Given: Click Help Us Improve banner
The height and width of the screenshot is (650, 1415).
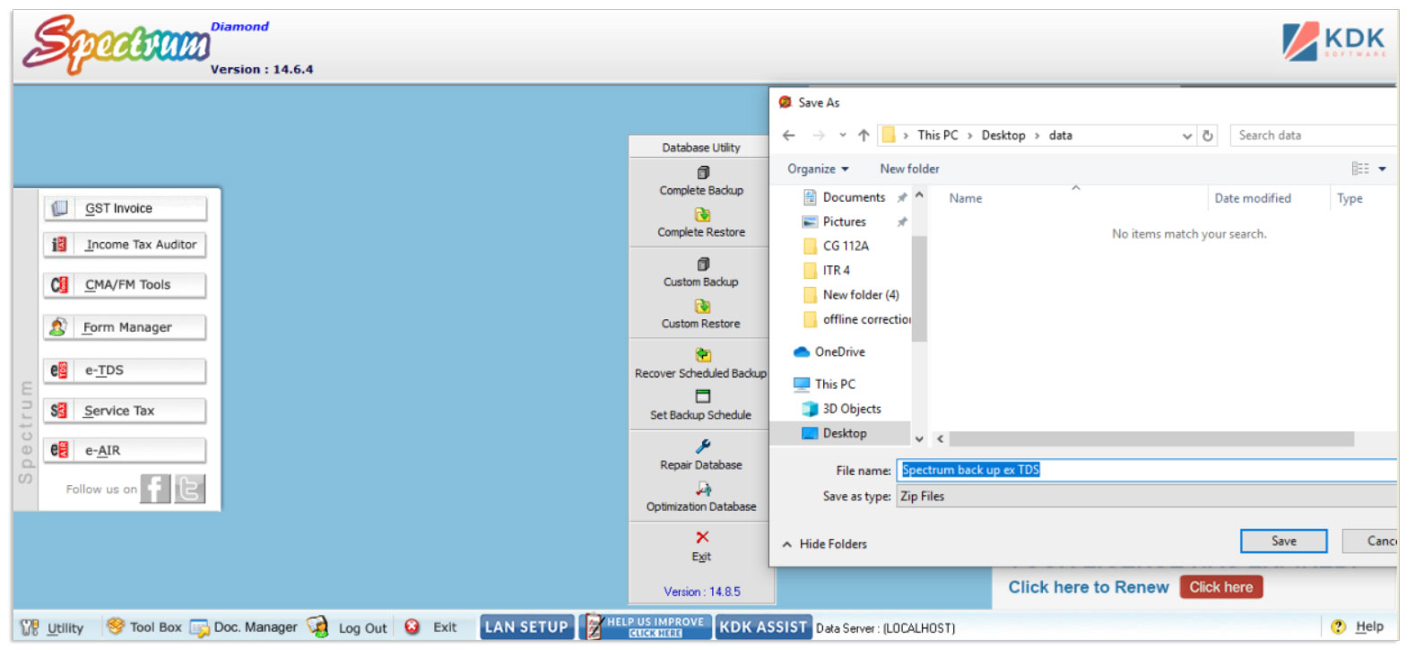Looking at the screenshot, I should click(646, 627).
